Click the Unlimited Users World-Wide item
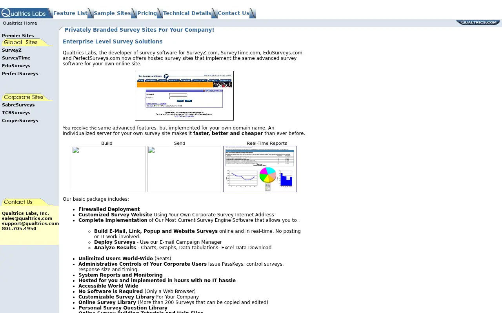Screen dimensions: 502x313 pyautogui.click(x=125, y=259)
